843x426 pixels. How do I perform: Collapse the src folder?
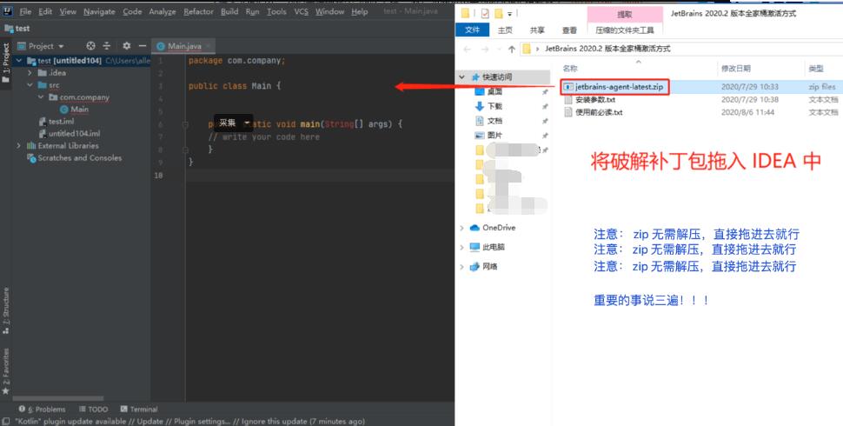[30, 85]
